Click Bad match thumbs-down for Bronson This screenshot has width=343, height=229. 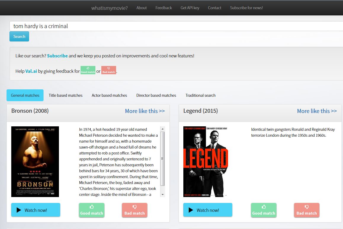coord(134,210)
